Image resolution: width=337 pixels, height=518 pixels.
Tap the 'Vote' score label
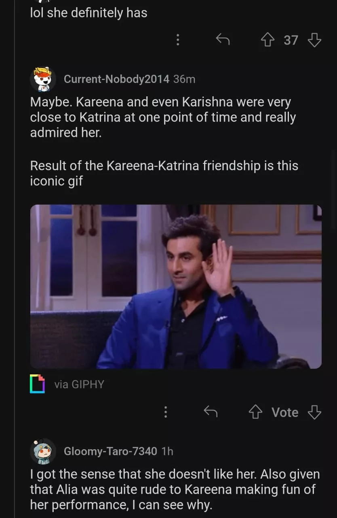pos(285,412)
